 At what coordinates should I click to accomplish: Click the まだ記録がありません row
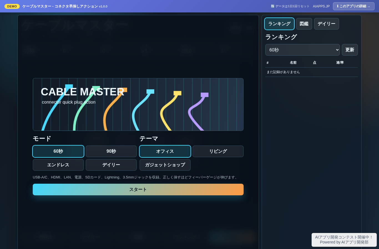click(x=312, y=72)
